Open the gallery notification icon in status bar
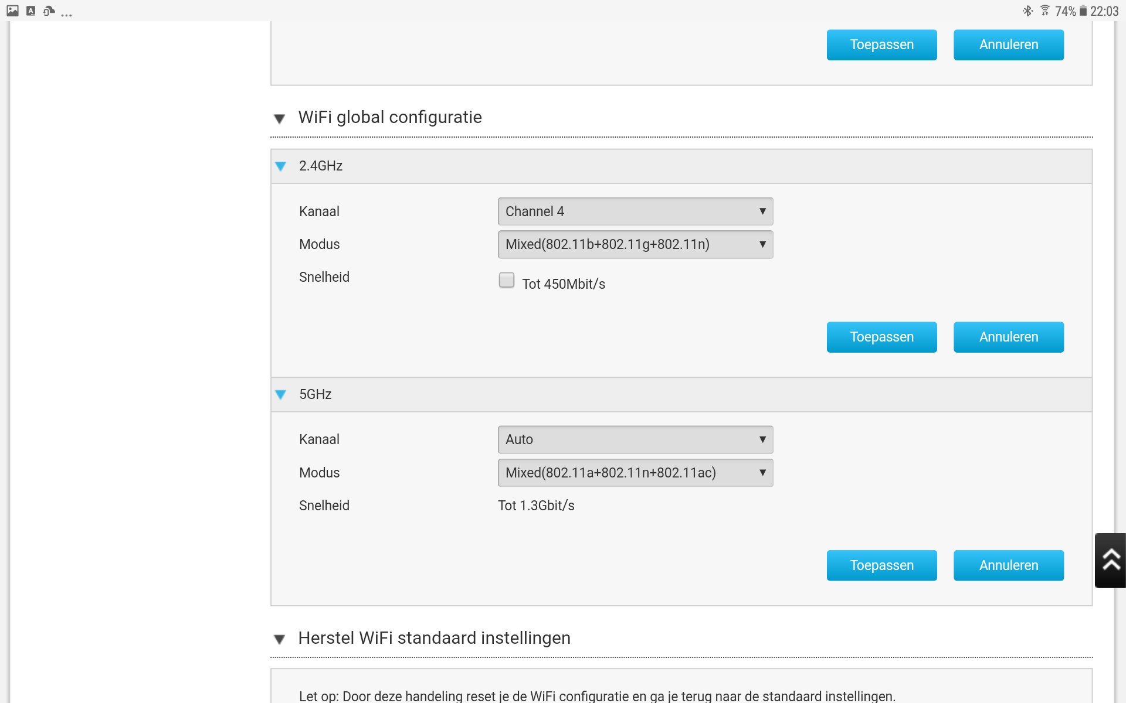The height and width of the screenshot is (703, 1126). [12, 11]
